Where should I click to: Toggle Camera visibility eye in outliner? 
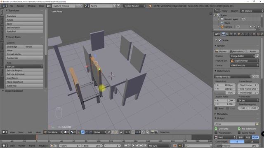click(x=251, y=27)
